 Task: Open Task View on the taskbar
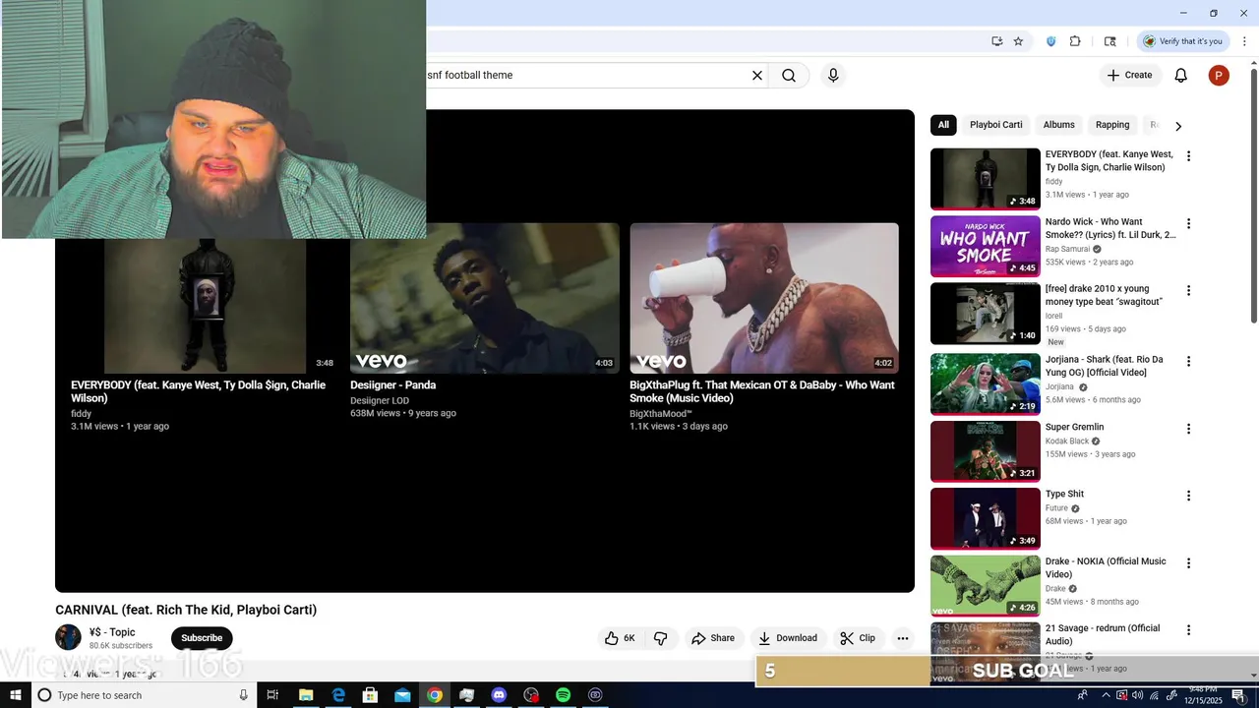(x=273, y=695)
